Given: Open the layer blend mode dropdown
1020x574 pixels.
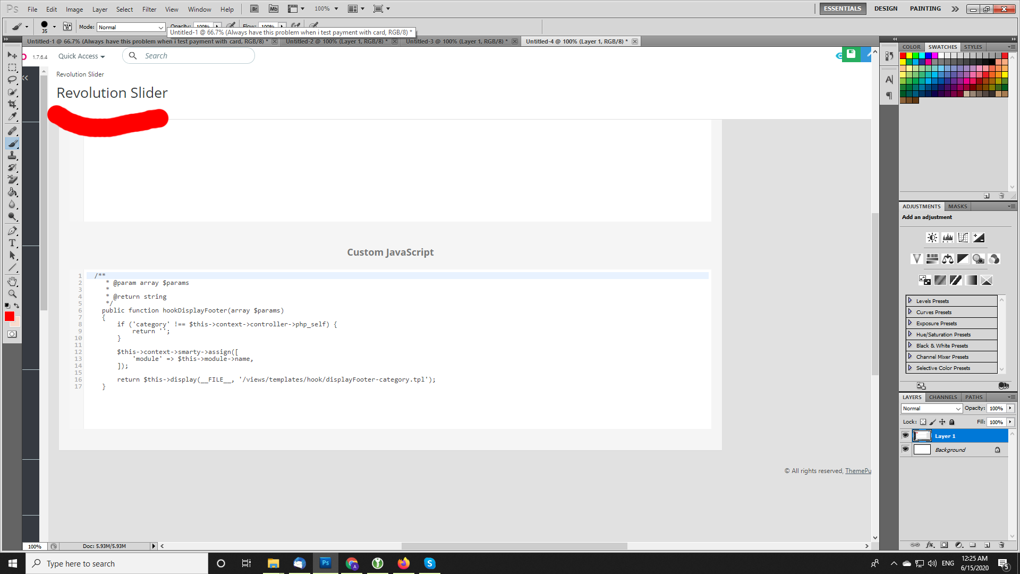Looking at the screenshot, I should pos(932,408).
